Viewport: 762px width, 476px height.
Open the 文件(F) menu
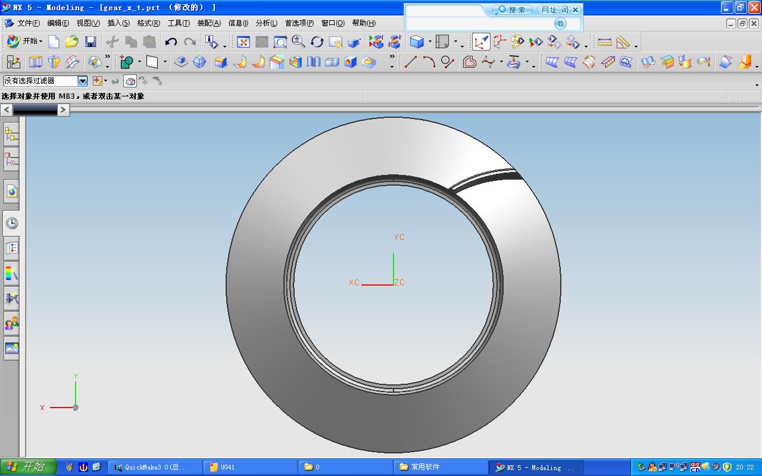(28, 23)
